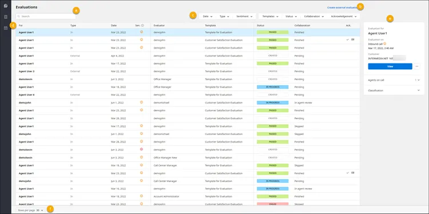Open the calendar icon in the sidebar
Screen dimensions: 429x214
[x=6, y=28]
